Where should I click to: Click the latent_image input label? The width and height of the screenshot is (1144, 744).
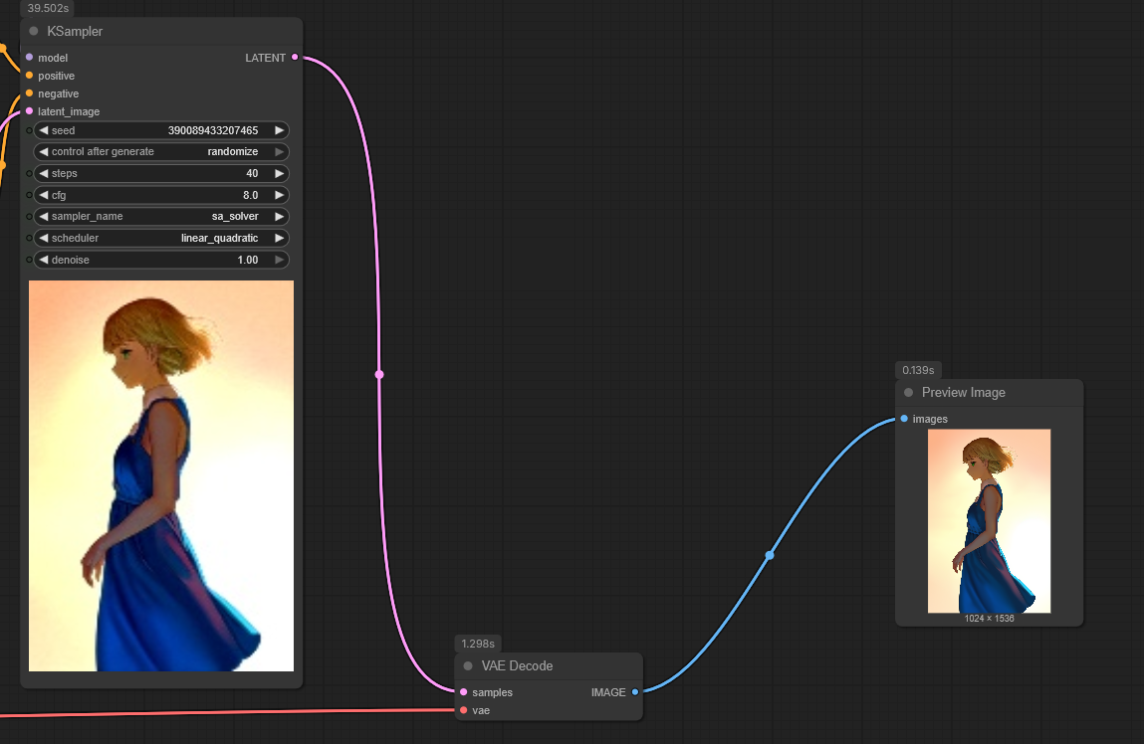point(69,111)
